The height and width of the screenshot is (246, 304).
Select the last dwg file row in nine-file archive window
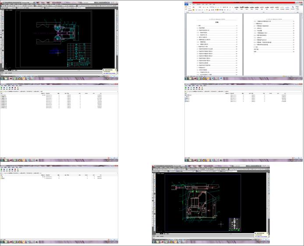click(51, 107)
